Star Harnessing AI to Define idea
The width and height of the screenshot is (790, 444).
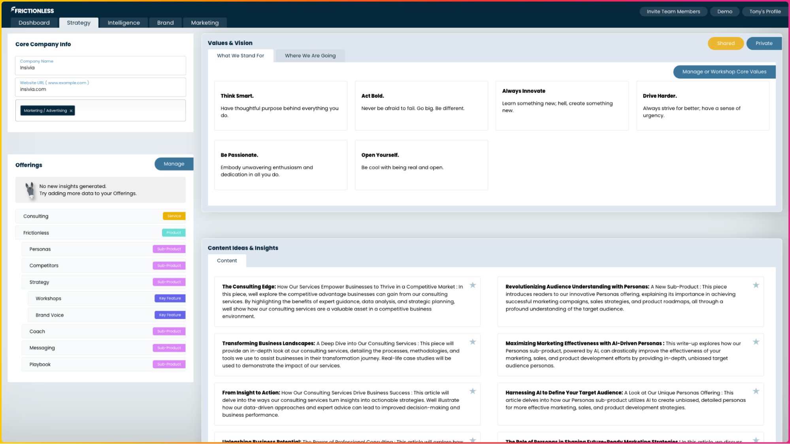click(756, 391)
